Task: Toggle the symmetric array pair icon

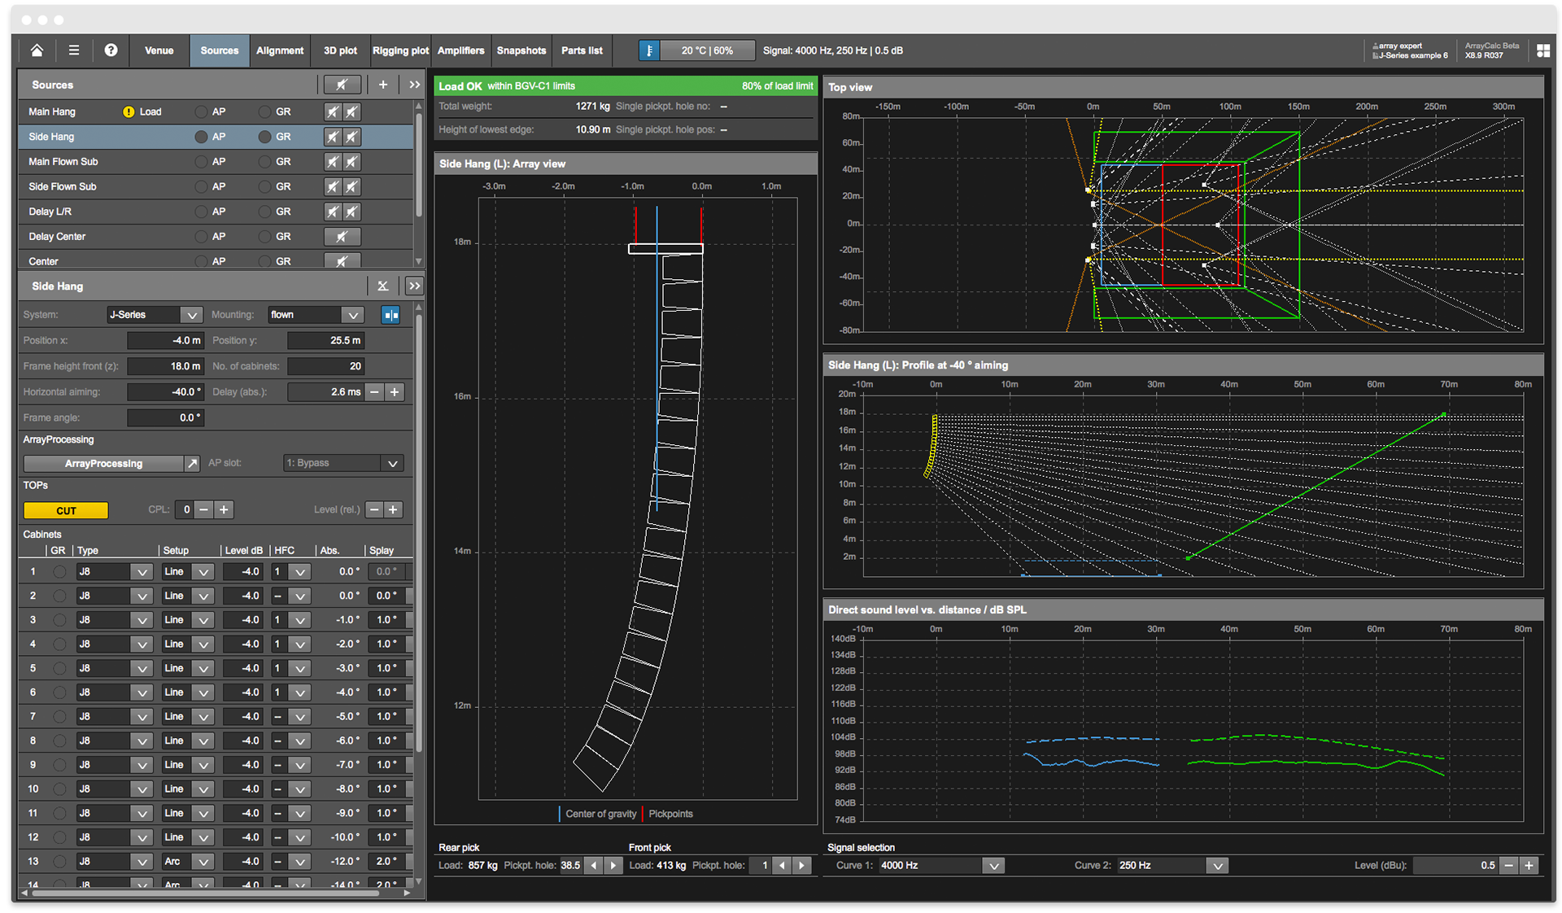Action: coord(391,315)
